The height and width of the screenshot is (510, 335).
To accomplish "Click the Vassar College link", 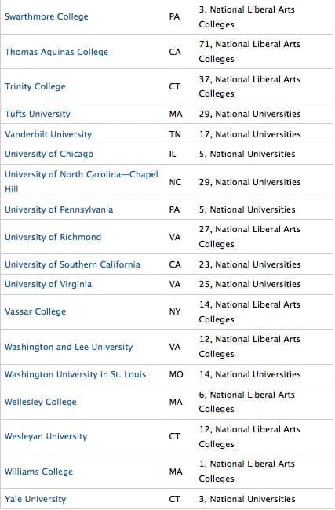I will coord(35,311).
